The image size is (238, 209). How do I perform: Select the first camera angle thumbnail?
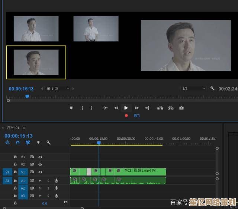36,29
